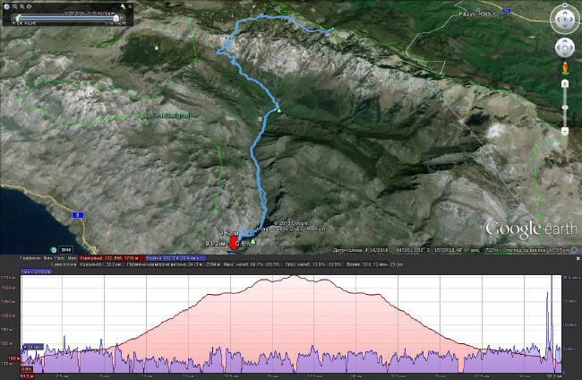Reset north using the compass N marker
The width and height of the screenshot is (582, 380).
pyautogui.click(x=565, y=5)
